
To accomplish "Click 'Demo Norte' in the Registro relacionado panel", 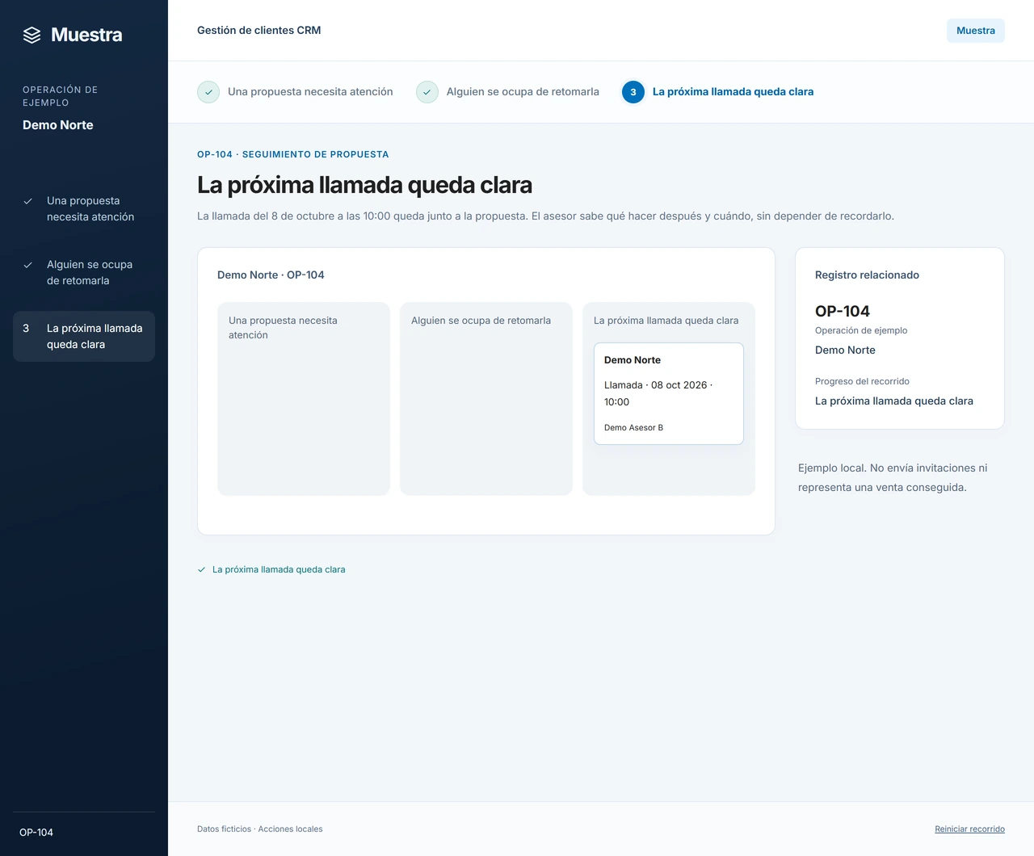I will [845, 350].
